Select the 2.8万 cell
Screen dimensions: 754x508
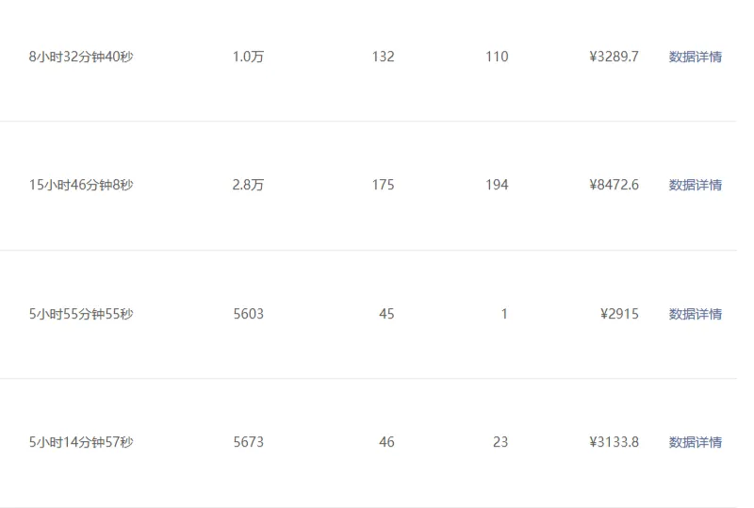[248, 185]
